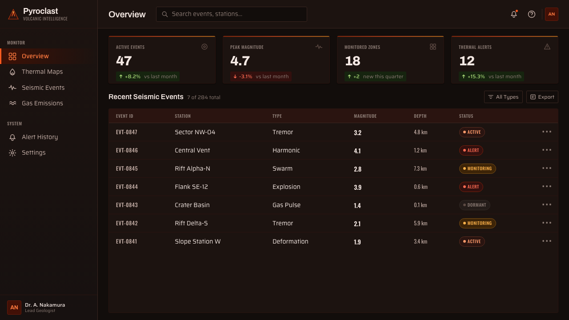569x320 pixels.
Task: Focus the search events, stations field
Action: (x=232, y=14)
